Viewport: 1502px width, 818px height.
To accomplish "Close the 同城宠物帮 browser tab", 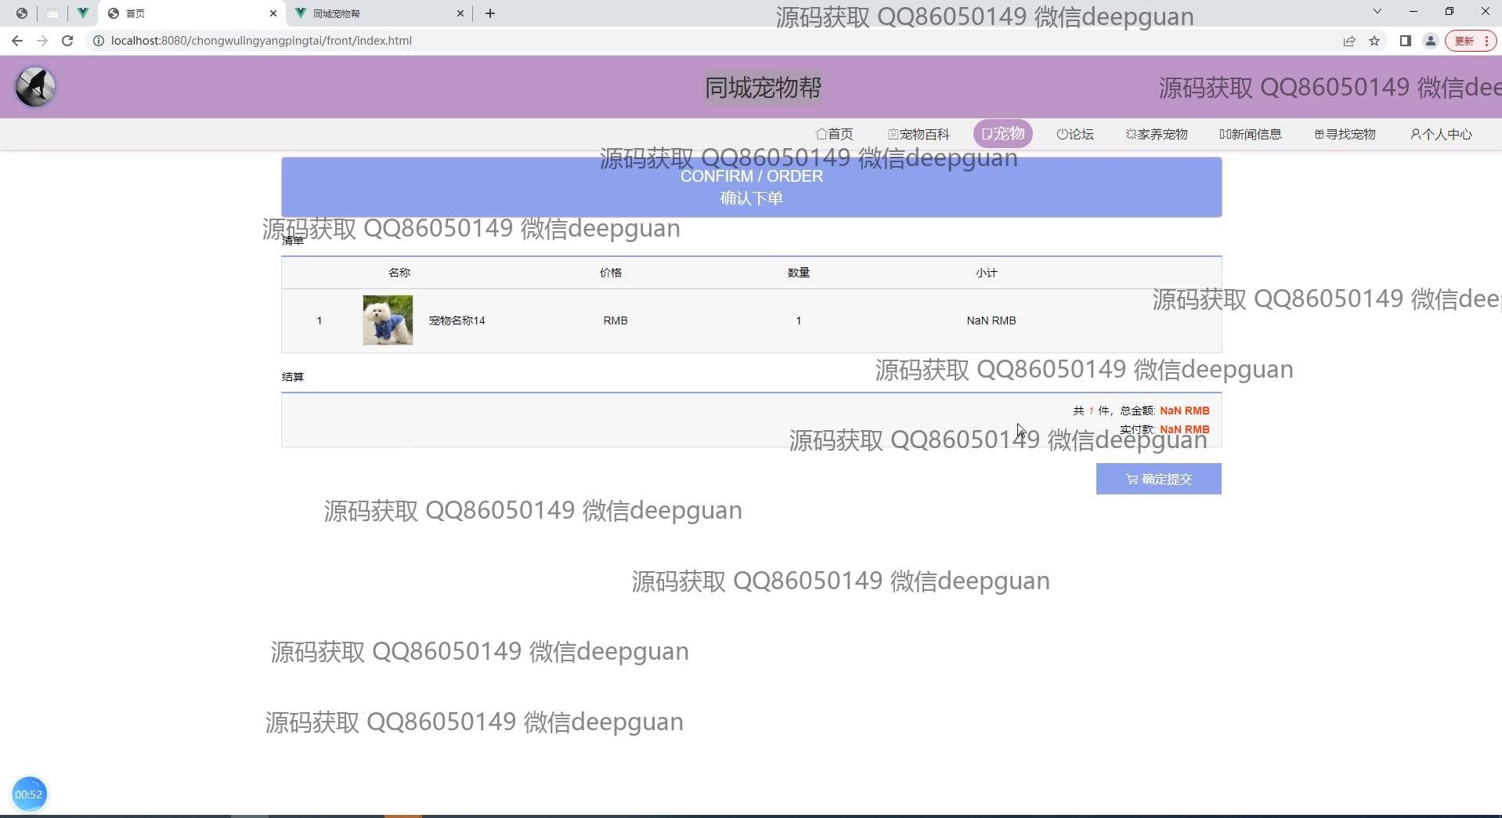I will [x=460, y=13].
